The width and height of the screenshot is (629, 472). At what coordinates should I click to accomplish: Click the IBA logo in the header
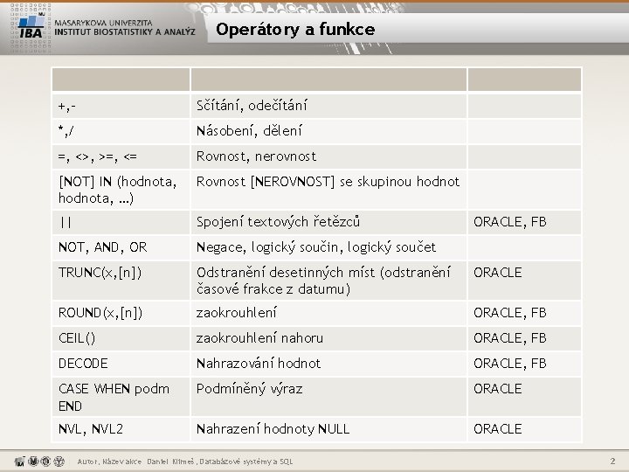(x=31, y=26)
